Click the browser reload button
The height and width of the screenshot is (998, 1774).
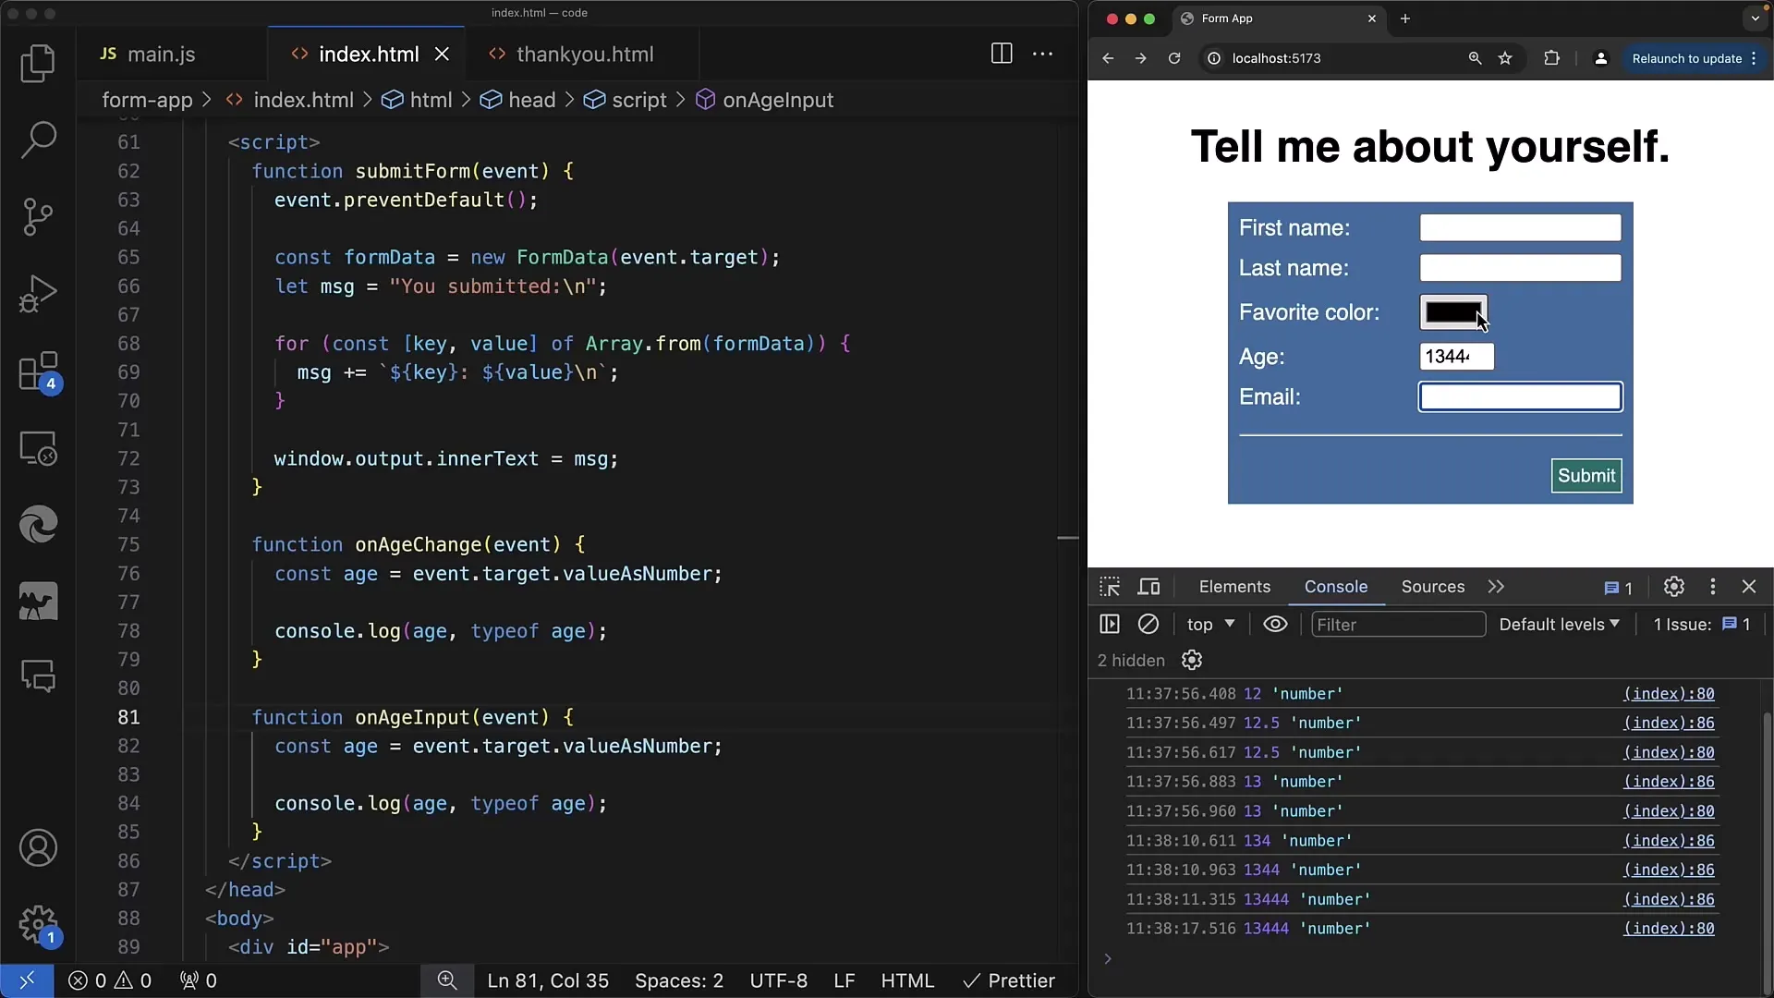1174,58
